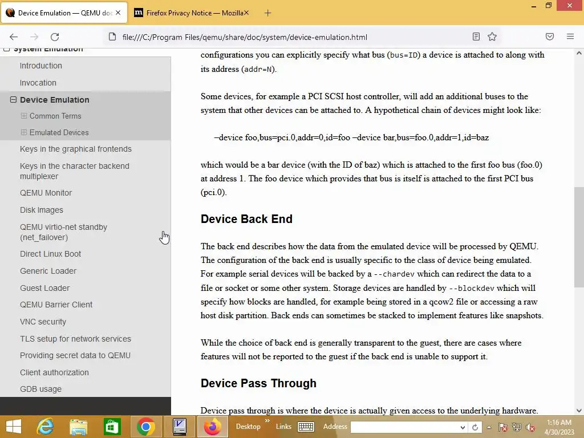Viewport: 584px width, 438px height.
Task: Open VNC security link
Action: (x=43, y=322)
